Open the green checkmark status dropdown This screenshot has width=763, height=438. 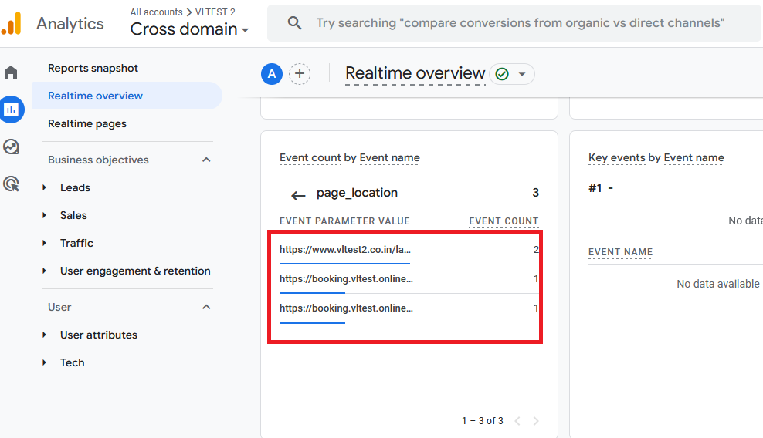(512, 74)
